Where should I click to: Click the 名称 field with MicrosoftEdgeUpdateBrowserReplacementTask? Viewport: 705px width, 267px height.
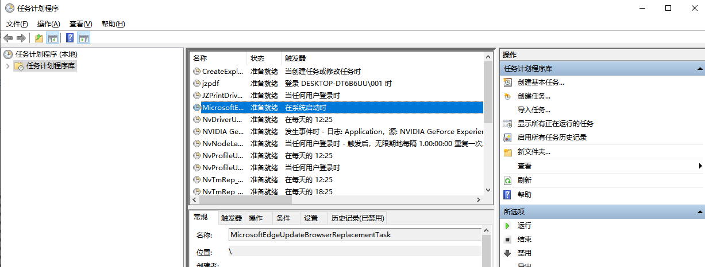click(355, 235)
